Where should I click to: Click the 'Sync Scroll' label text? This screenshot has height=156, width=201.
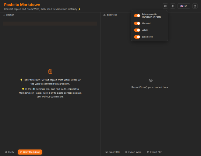tap(147, 37)
